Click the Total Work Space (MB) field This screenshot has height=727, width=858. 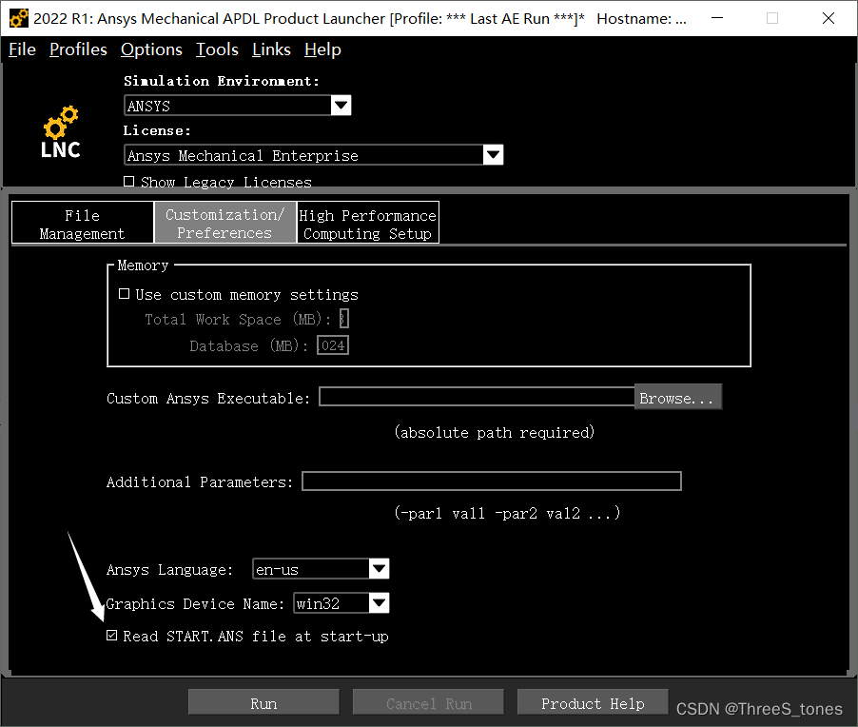343,319
